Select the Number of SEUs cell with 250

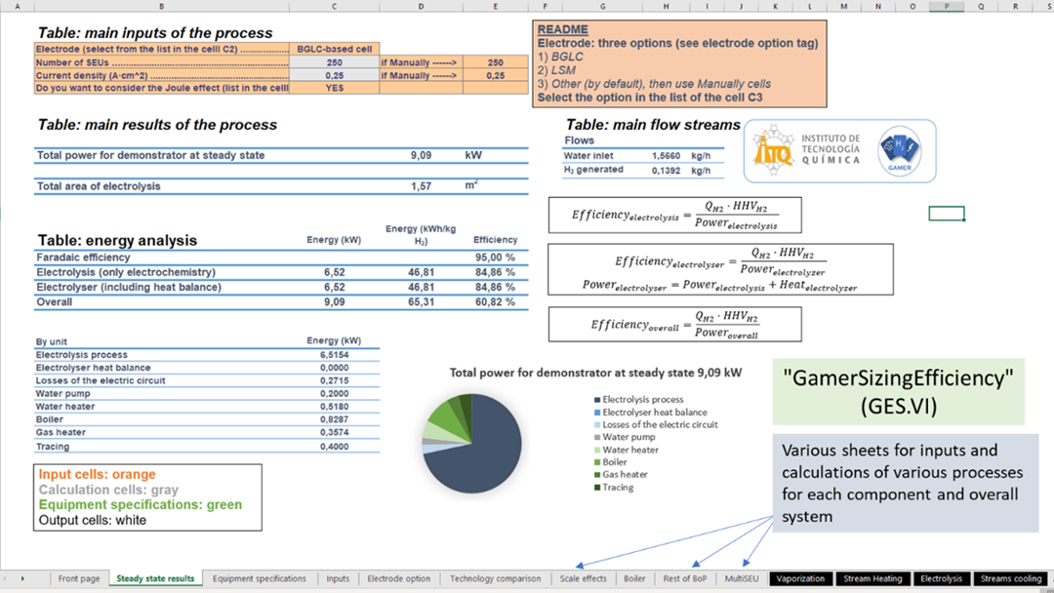[335, 62]
